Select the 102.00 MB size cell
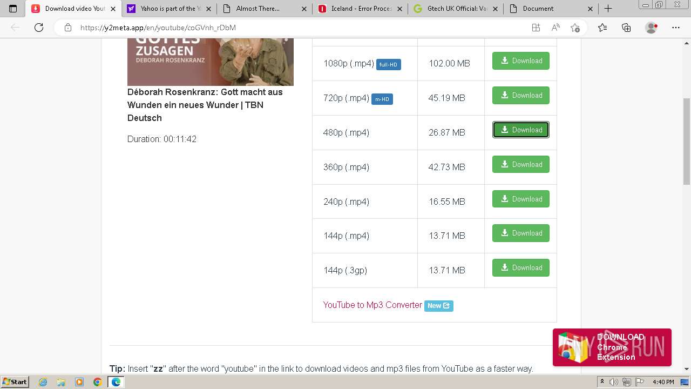 pyautogui.click(x=451, y=63)
